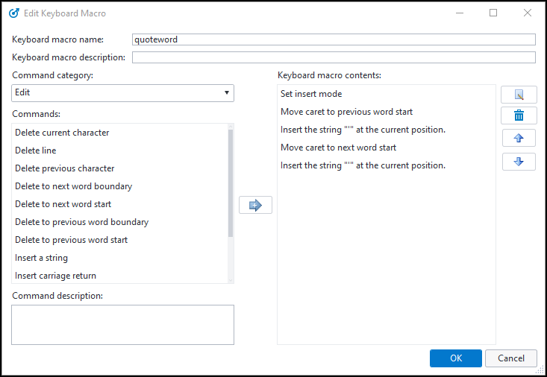Viewport: 547px width, 377px height.
Task: Select 'Move caret to next word start' step
Action: coord(338,148)
